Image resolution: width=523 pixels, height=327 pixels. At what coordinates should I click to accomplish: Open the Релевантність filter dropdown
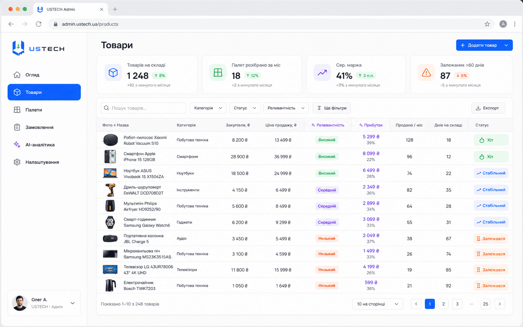point(286,108)
